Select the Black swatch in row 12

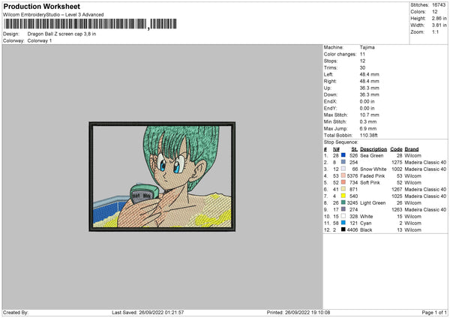[343, 229]
